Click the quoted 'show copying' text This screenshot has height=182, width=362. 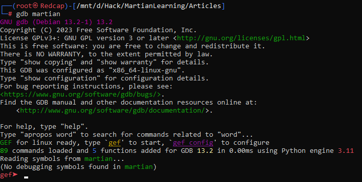[48, 62]
